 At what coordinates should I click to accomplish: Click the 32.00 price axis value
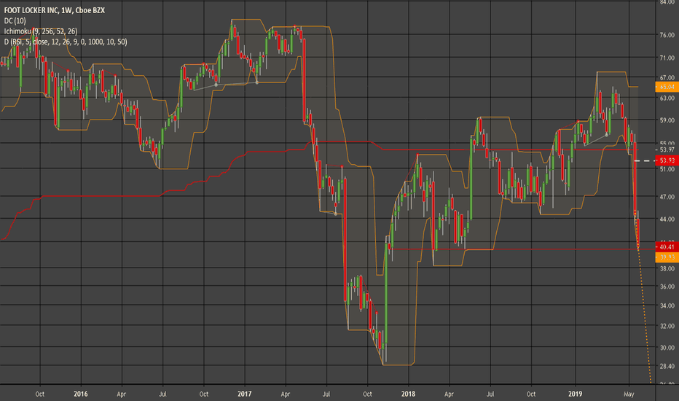click(667, 326)
